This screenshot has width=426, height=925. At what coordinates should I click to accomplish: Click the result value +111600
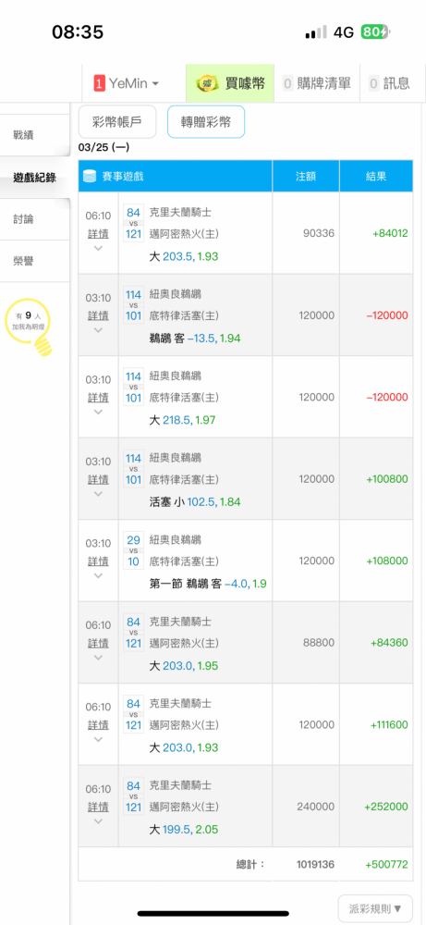[x=389, y=725]
